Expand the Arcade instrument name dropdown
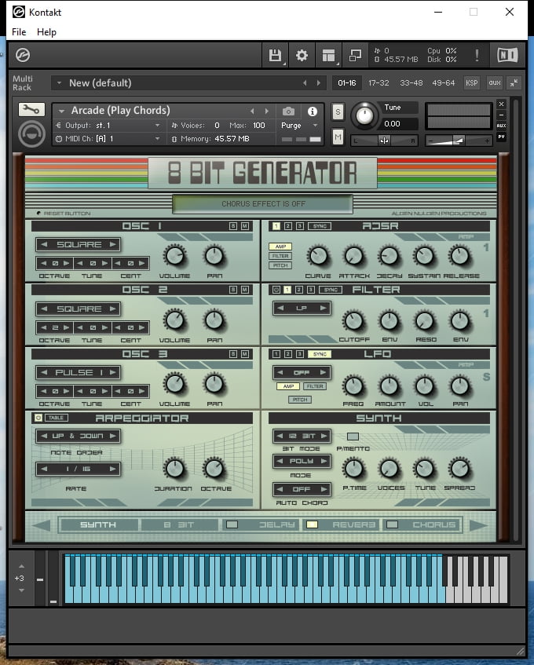Screen dimensions: 534x665 click(61, 111)
